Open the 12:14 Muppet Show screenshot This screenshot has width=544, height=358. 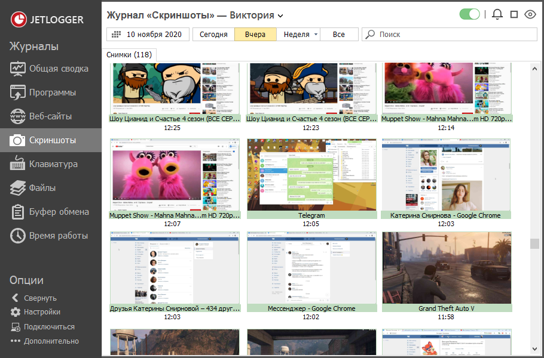[447, 88]
